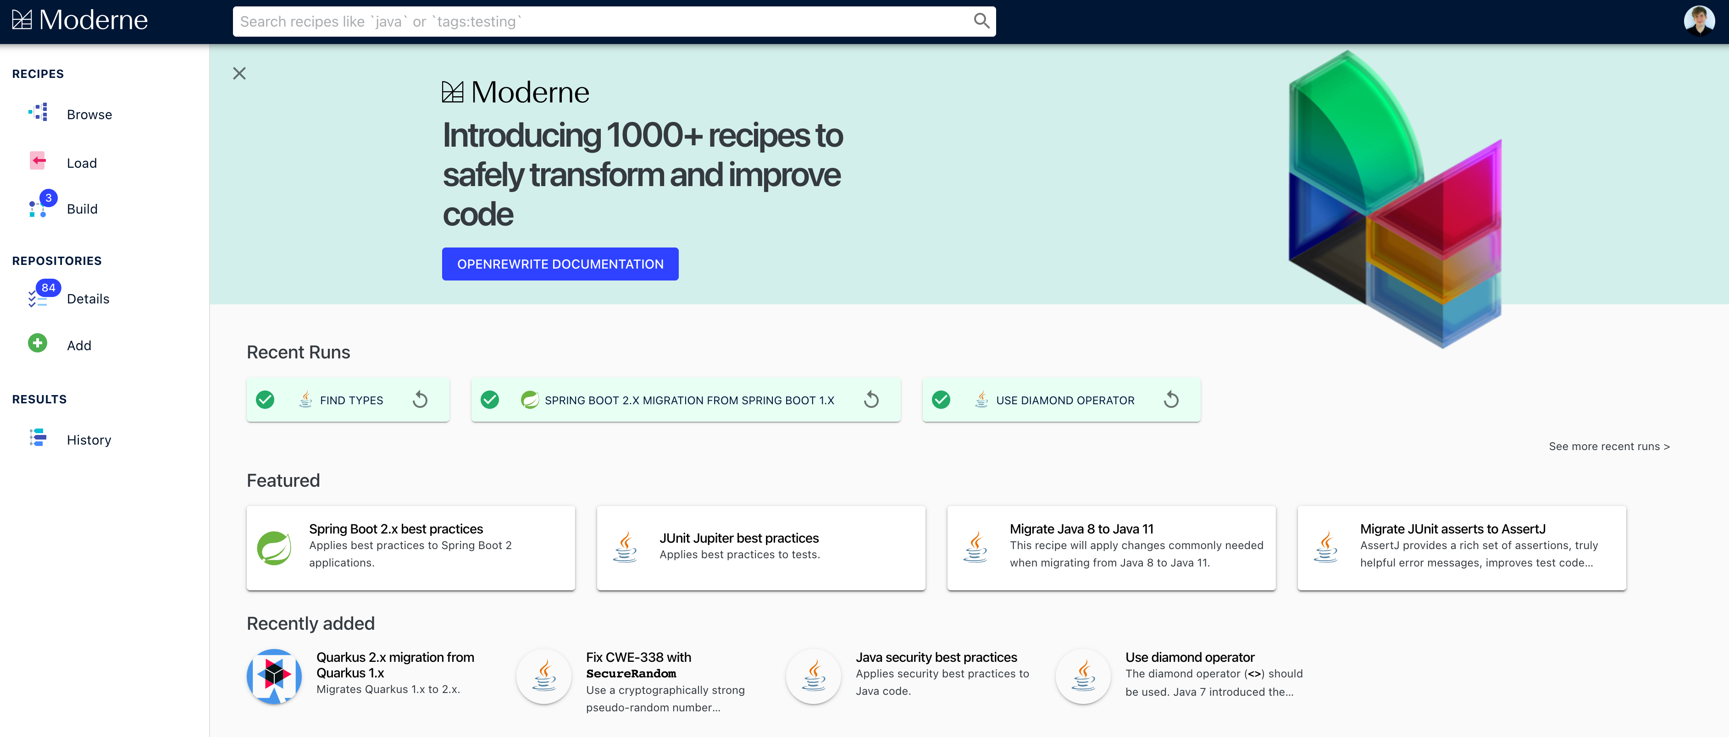Image resolution: width=1729 pixels, height=737 pixels.
Task: Open Migrate Java 8 to Java 11 card
Action: 1112,548
